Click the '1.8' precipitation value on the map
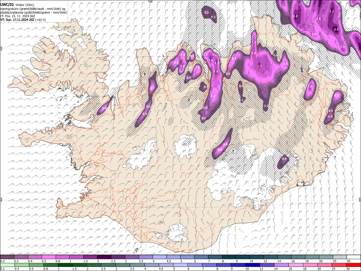 click(211, 60)
